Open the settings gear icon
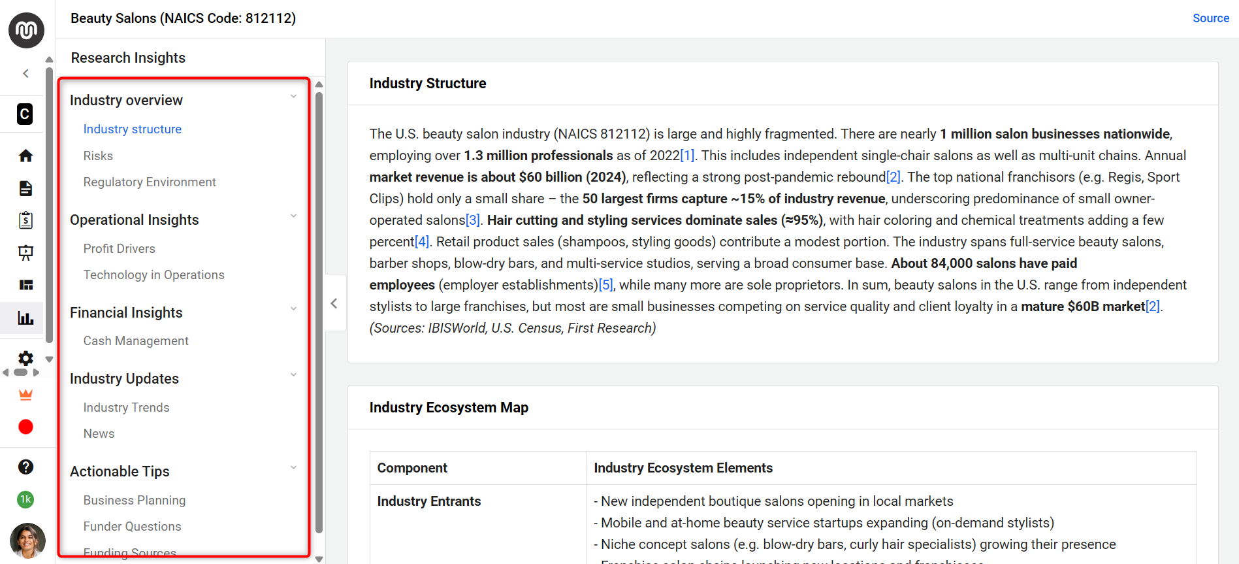Viewport: 1239px width, 564px height. 25,358
